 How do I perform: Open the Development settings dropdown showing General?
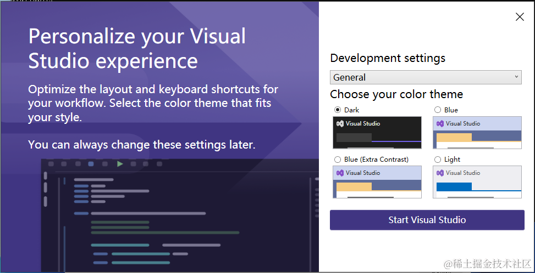click(x=426, y=77)
